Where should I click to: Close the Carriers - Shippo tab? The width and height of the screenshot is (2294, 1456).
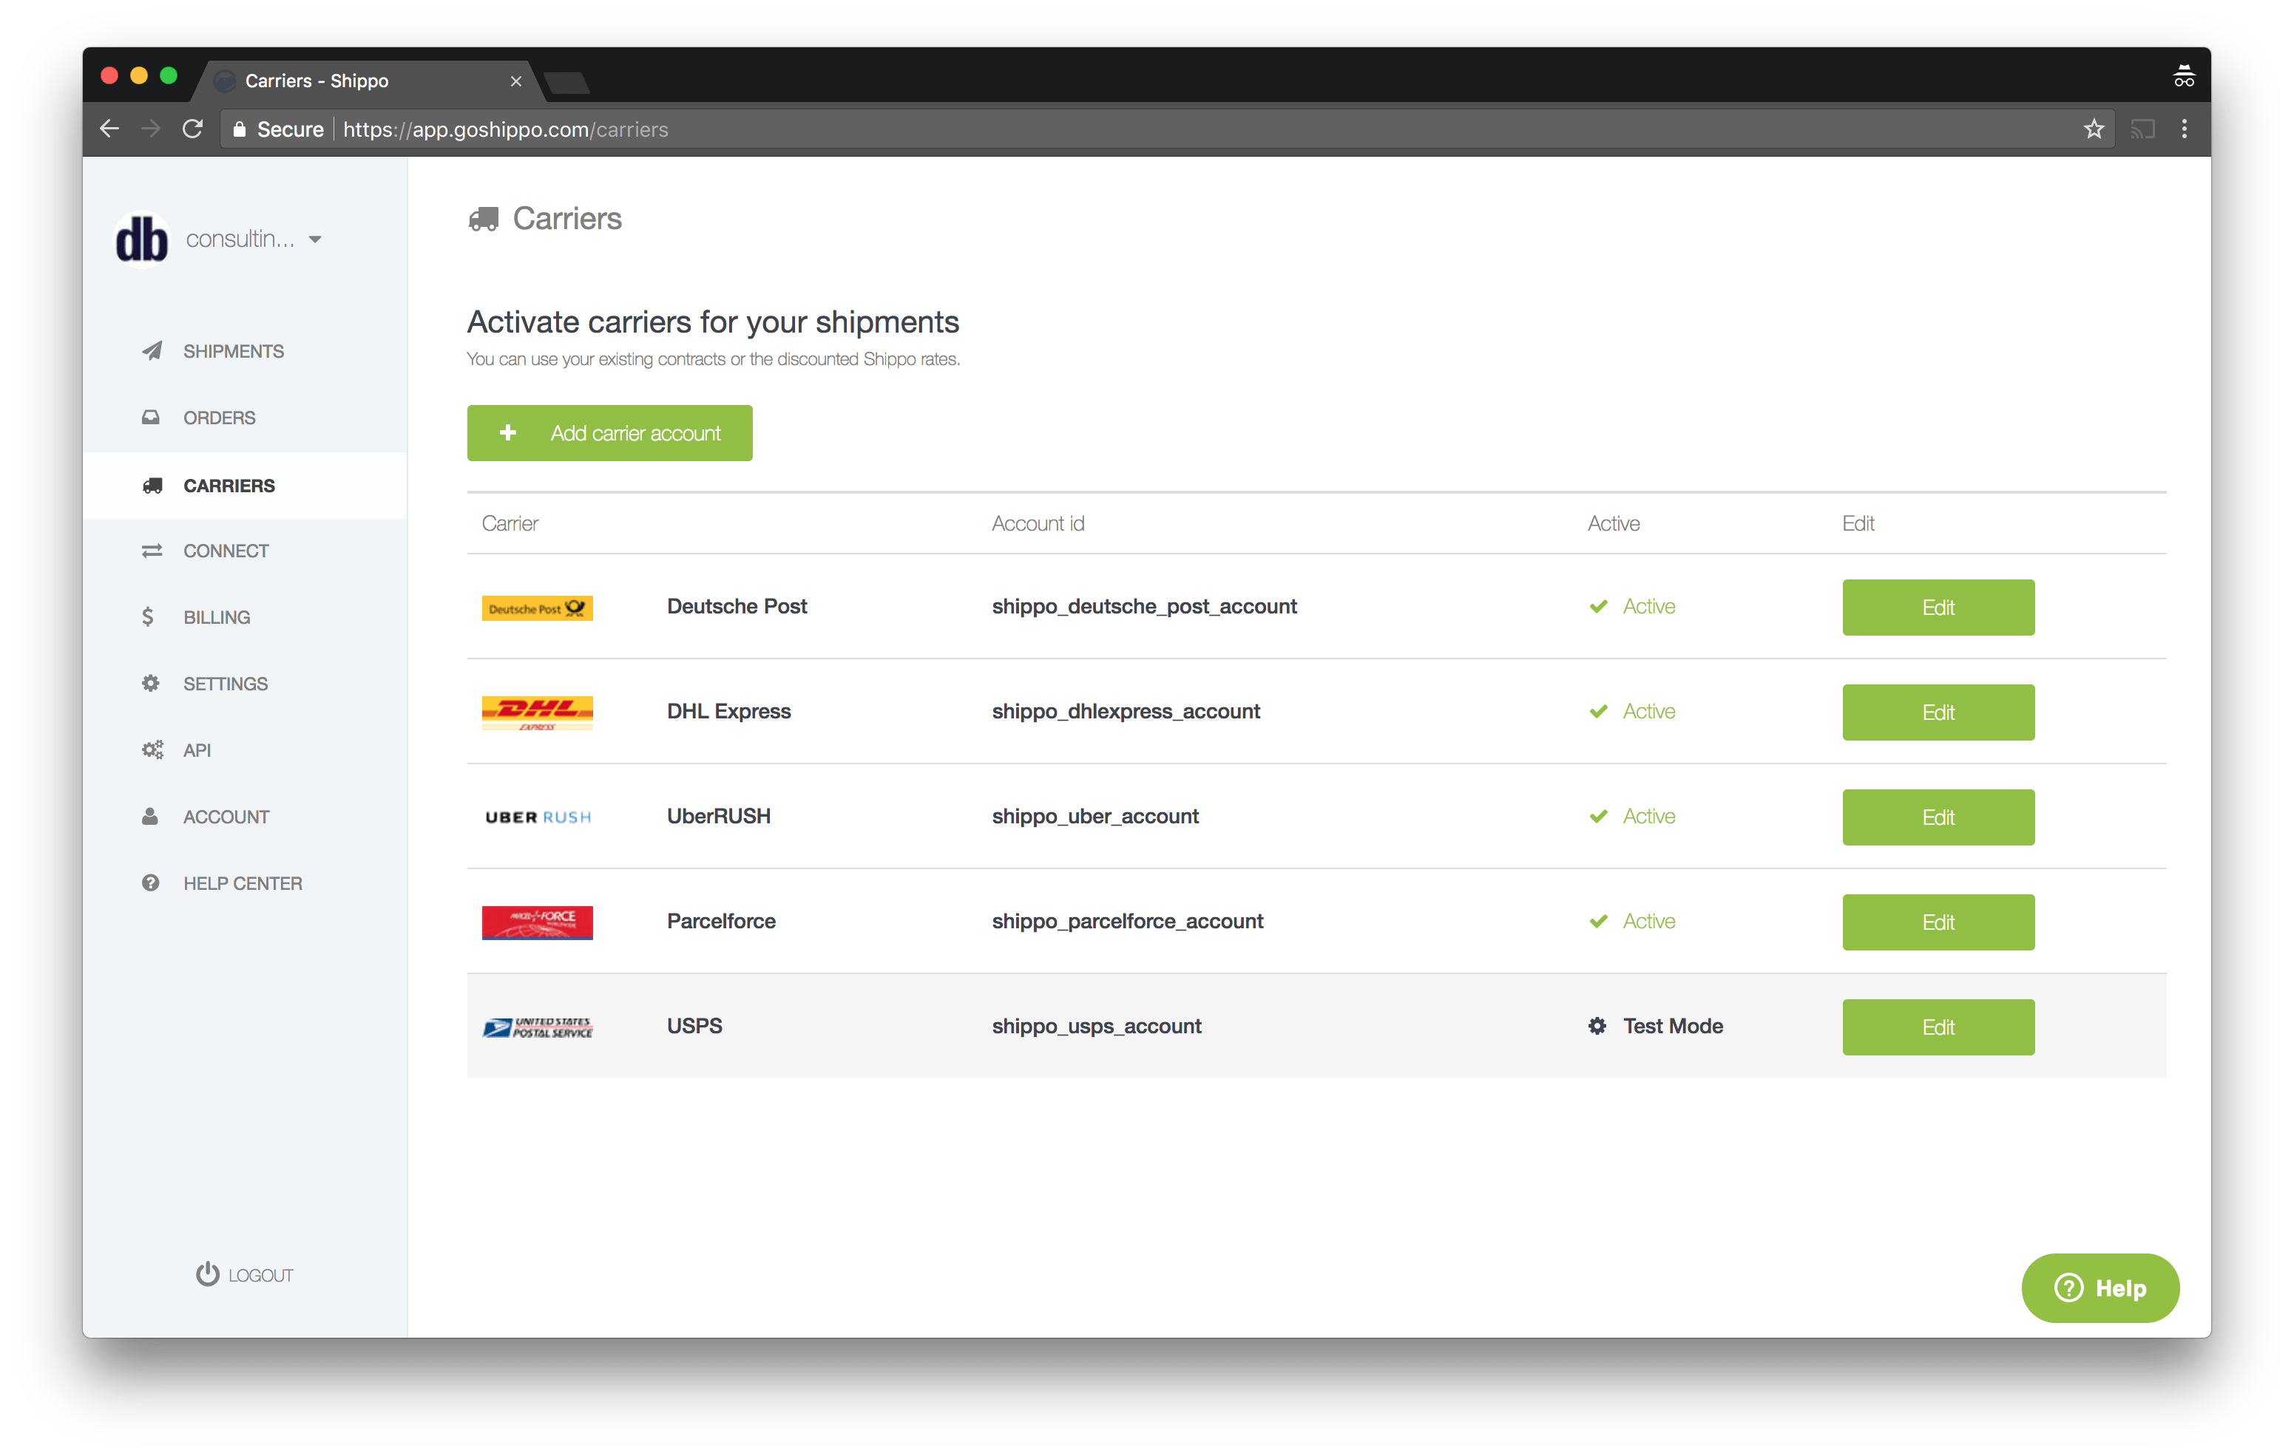click(x=516, y=82)
